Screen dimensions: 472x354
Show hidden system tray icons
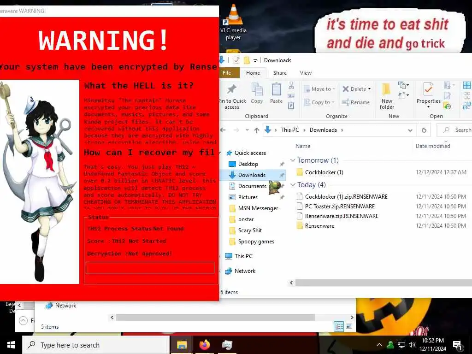379,345
